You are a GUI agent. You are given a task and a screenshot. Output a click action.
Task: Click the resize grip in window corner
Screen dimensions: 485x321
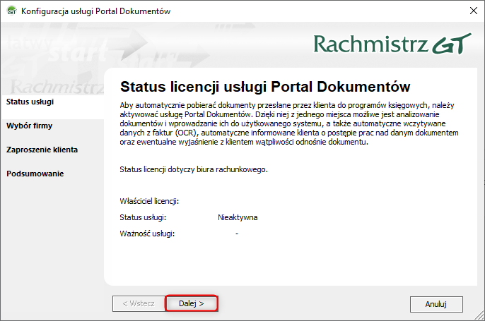[480, 316]
